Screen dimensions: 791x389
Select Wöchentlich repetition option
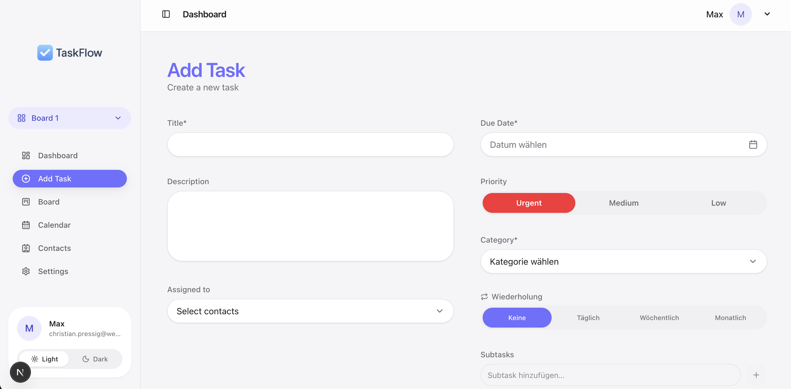(x=659, y=318)
